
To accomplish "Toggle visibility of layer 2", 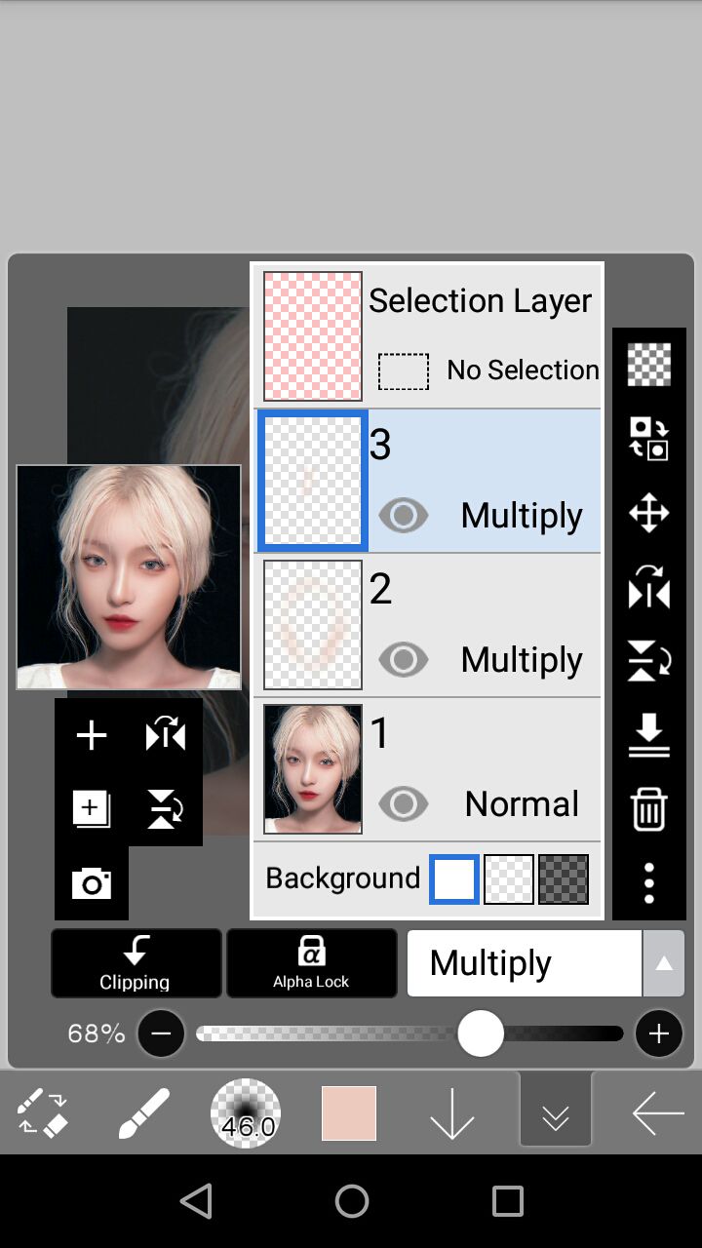I will point(403,660).
